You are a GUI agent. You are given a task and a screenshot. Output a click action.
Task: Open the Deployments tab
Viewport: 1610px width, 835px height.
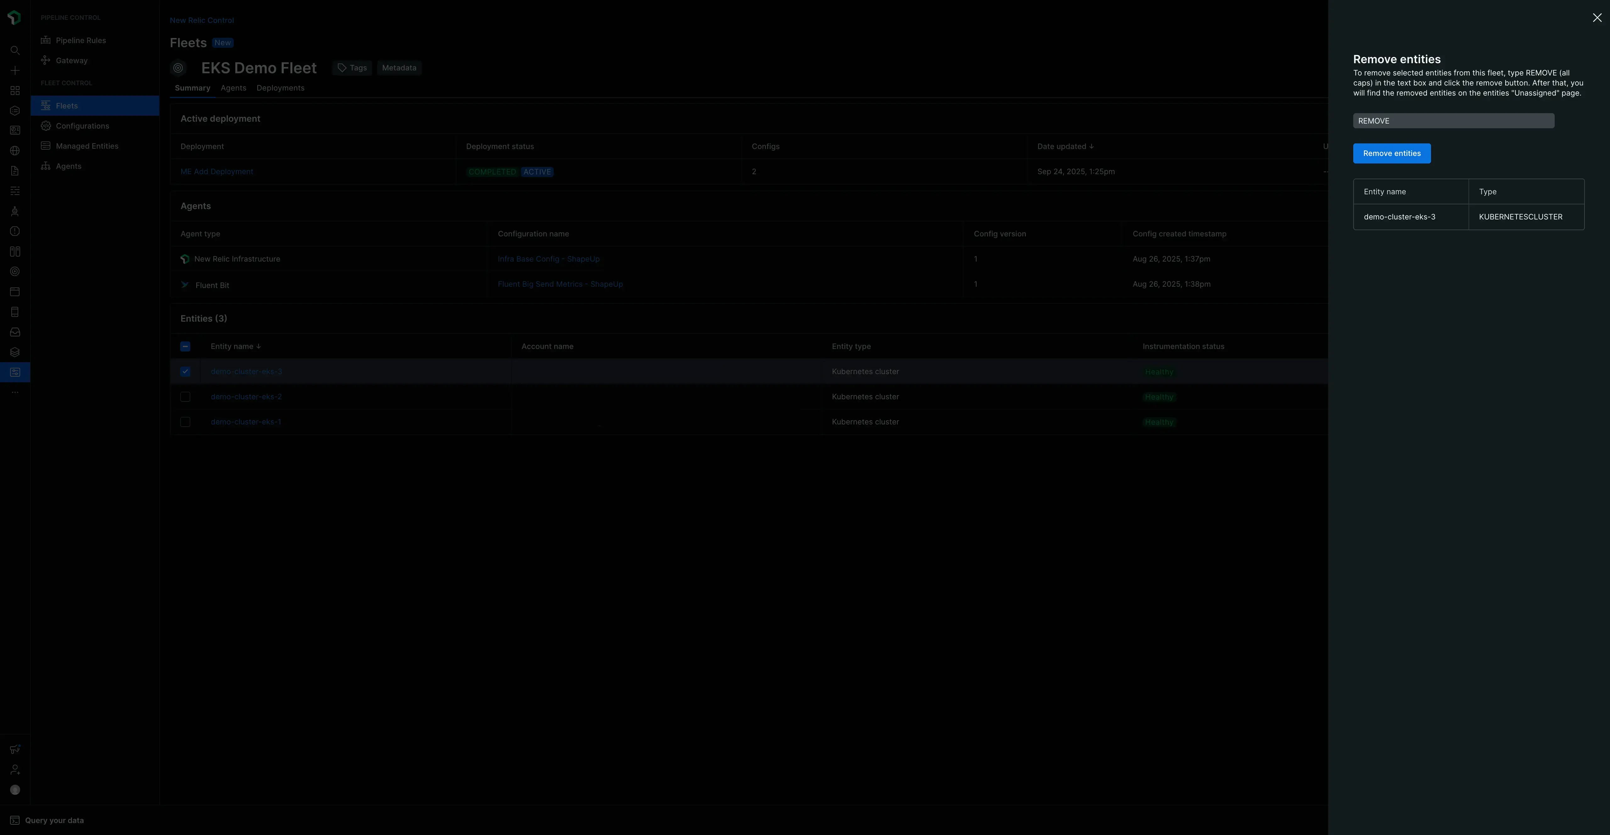[x=280, y=88]
